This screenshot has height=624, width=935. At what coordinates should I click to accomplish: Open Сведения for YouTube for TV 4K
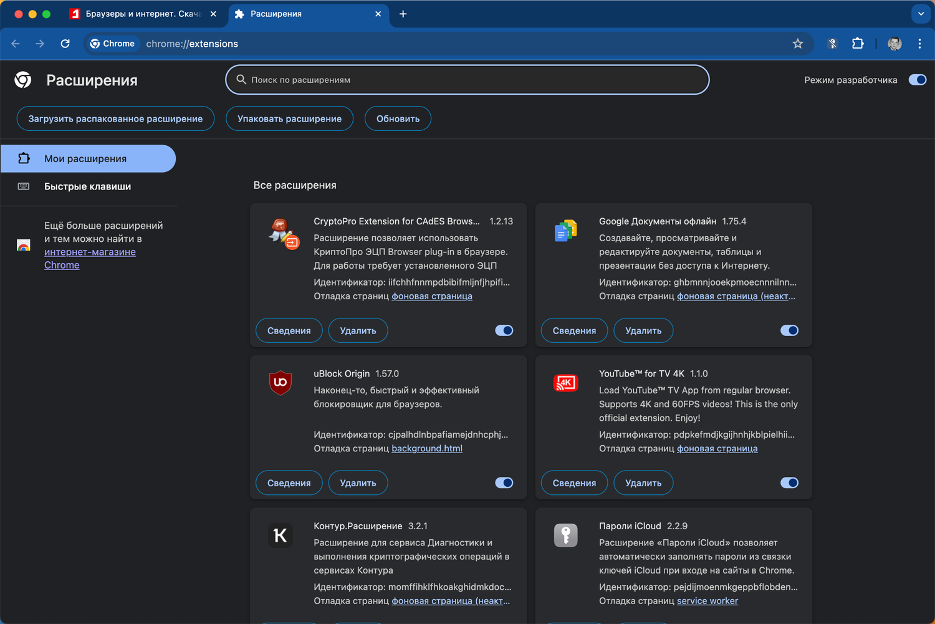[x=574, y=482]
